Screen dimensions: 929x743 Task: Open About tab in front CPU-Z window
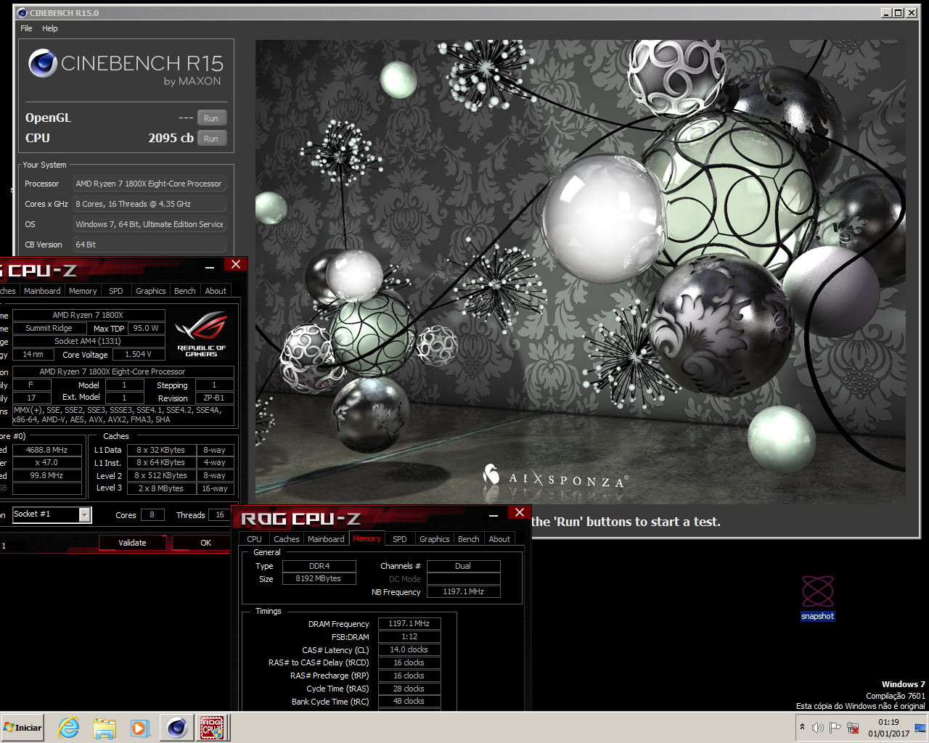499,539
